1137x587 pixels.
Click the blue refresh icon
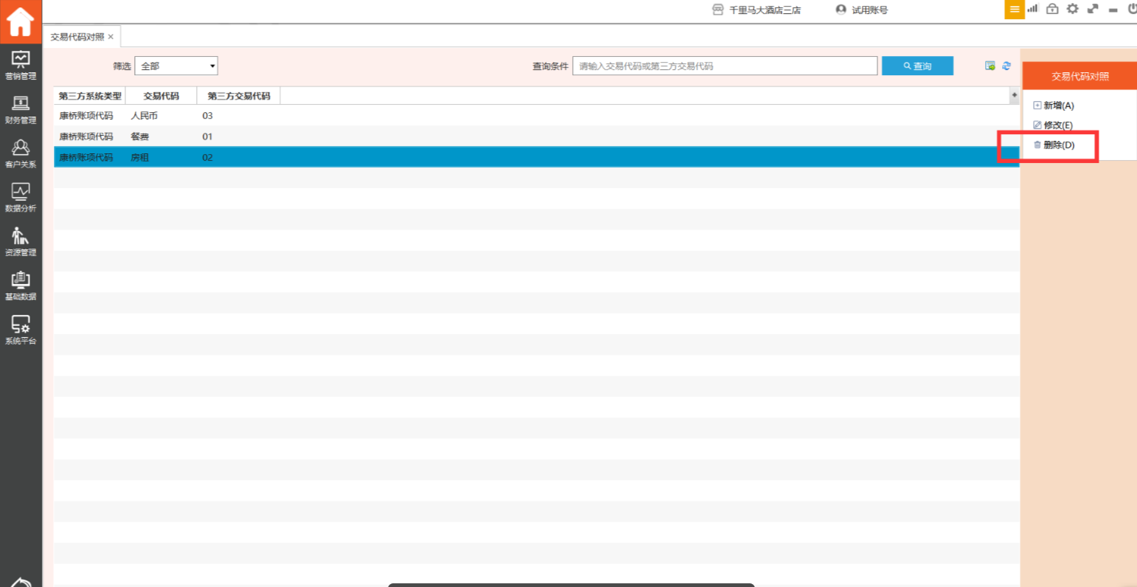1006,66
